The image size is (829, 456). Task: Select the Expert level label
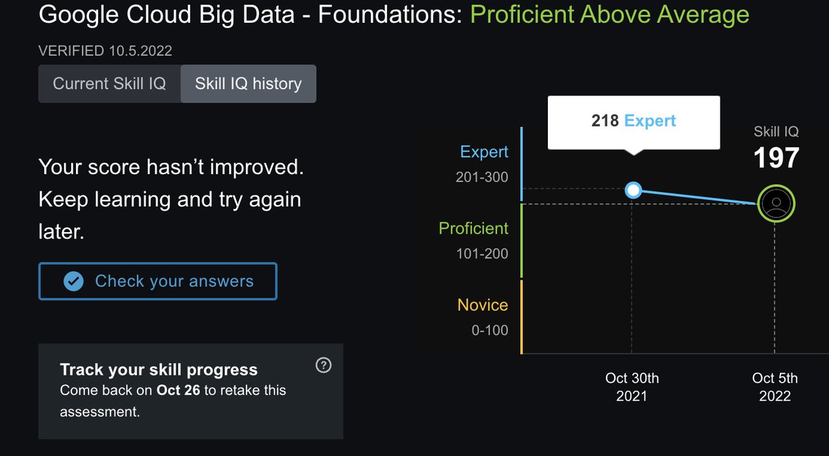click(484, 152)
